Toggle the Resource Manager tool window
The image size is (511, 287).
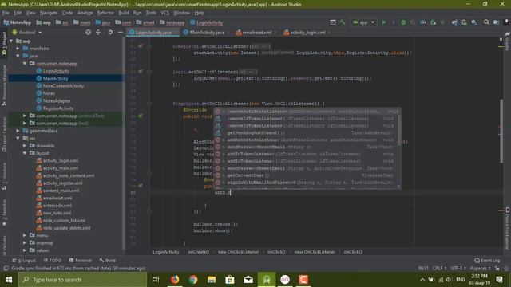tap(4, 85)
